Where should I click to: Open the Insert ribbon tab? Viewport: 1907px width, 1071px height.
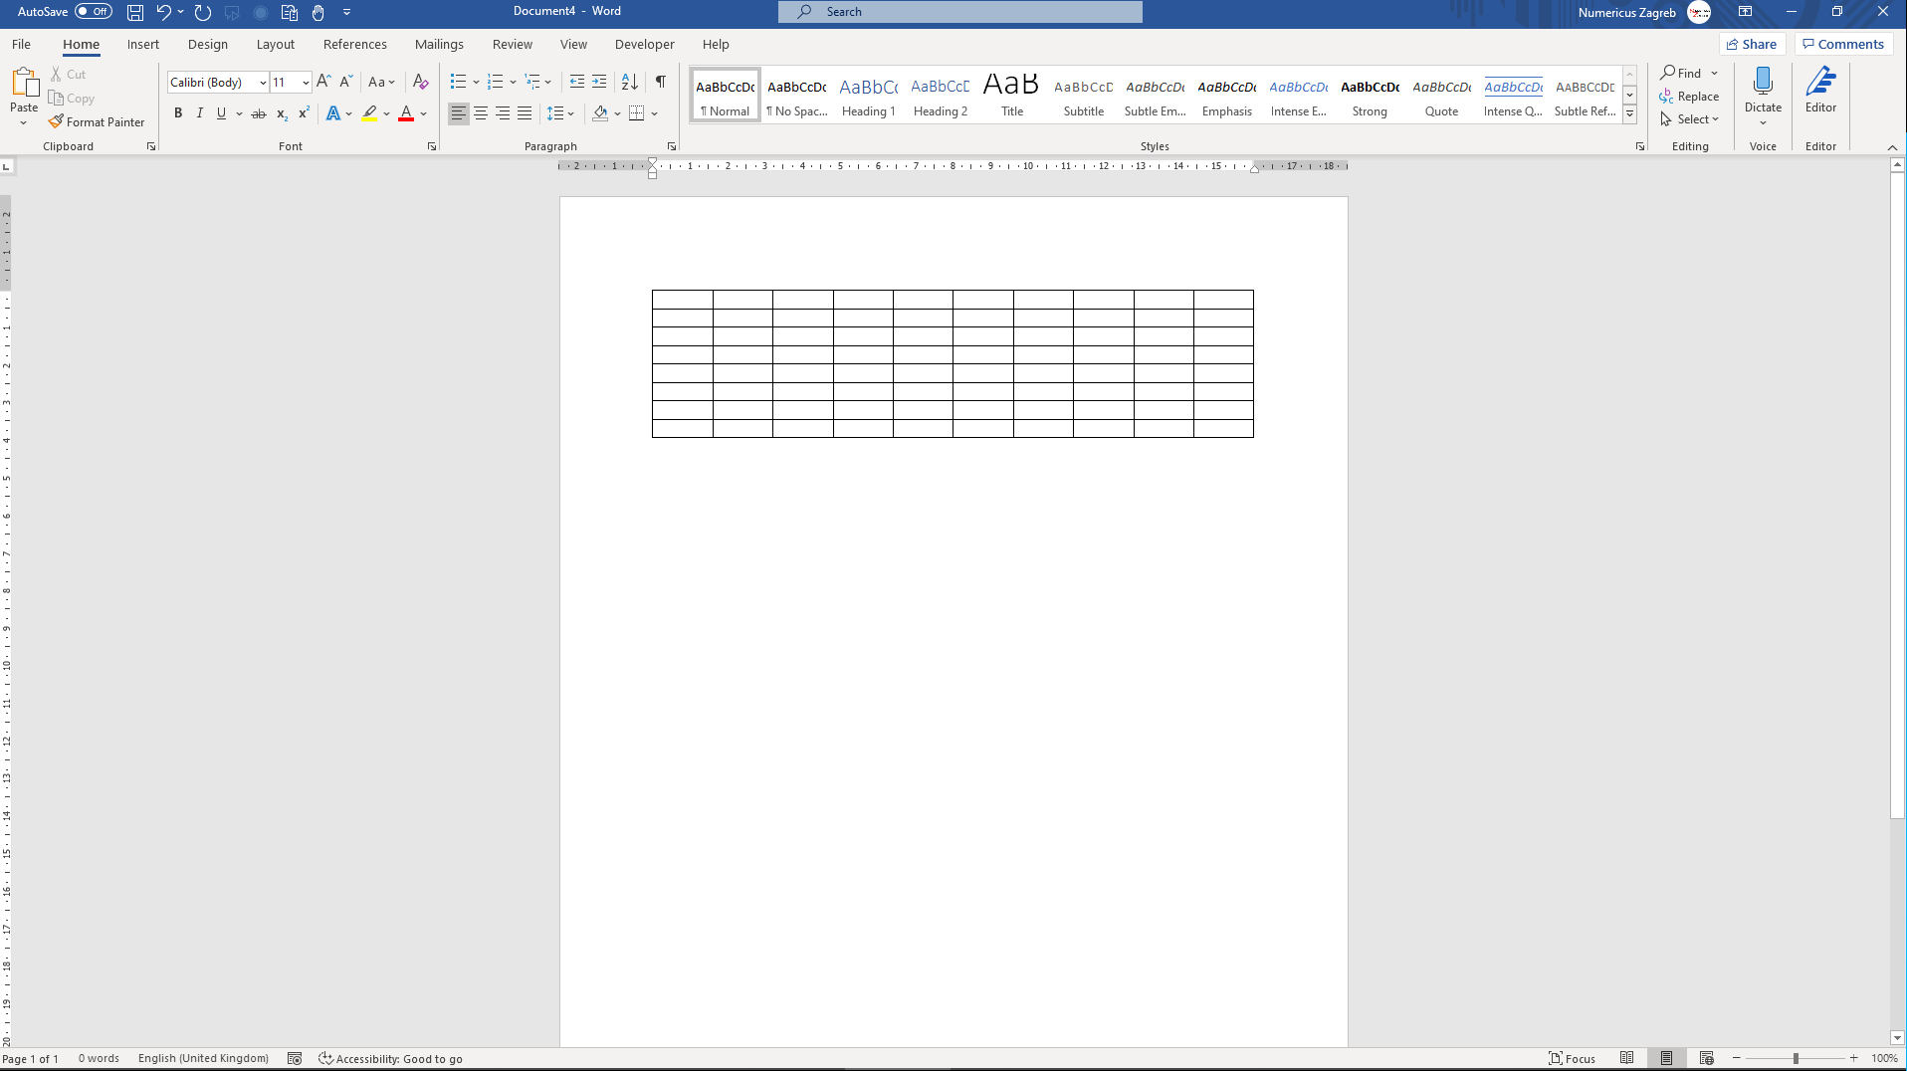143,45
